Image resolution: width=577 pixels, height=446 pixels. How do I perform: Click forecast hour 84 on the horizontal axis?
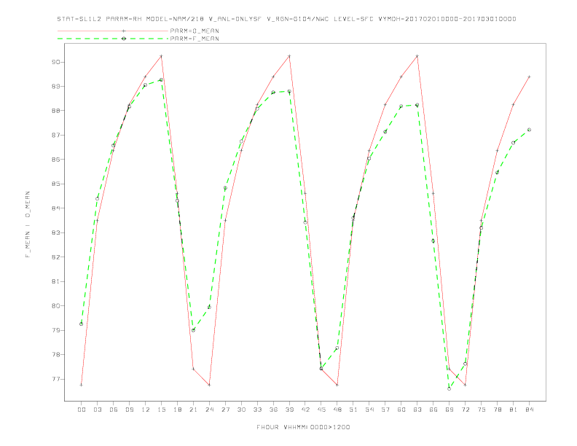[x=530, y=410]
